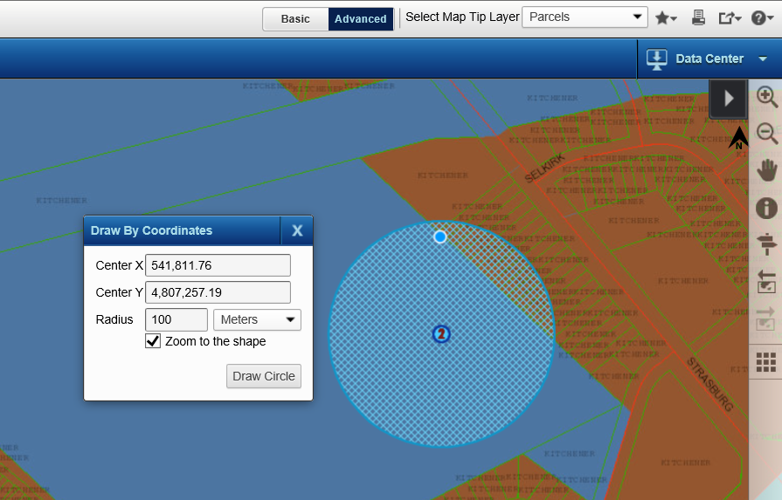782x500 pixels.
Task: Go to previous map extent
Action: tap(766, 281)
